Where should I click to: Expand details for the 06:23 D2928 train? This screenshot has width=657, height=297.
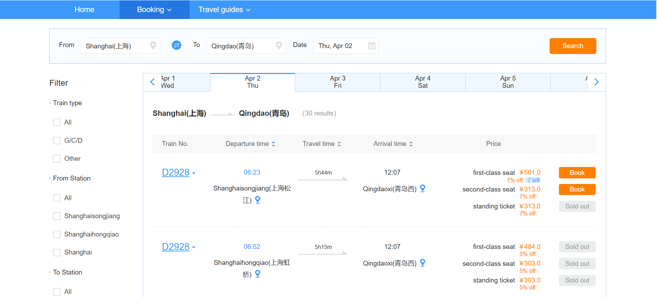point(194,173)
